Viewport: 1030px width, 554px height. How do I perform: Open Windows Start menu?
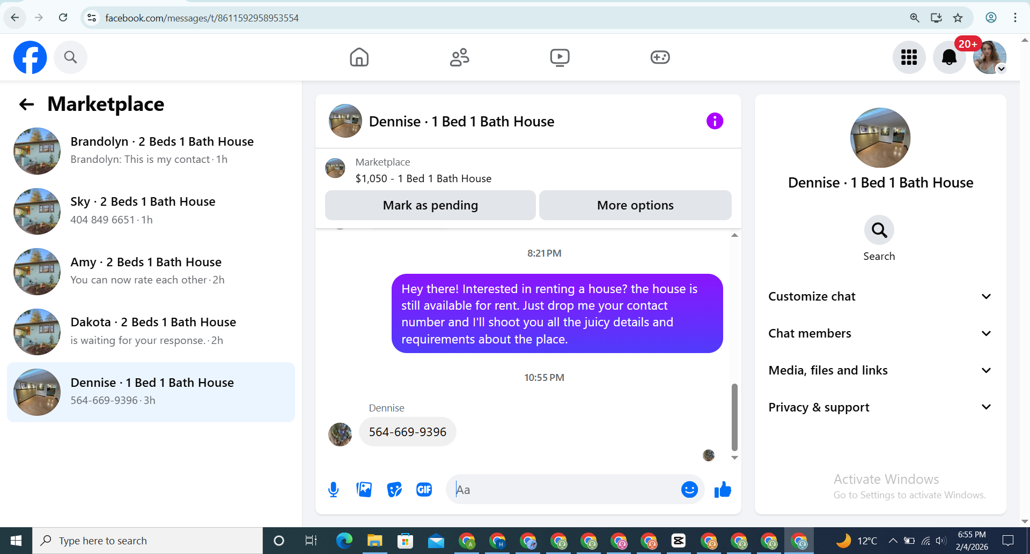pos(16,541)
